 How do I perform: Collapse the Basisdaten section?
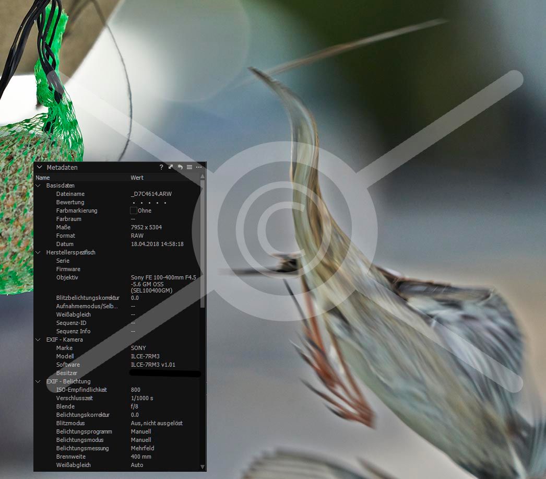pyautogui.click(x=38, y=185)
